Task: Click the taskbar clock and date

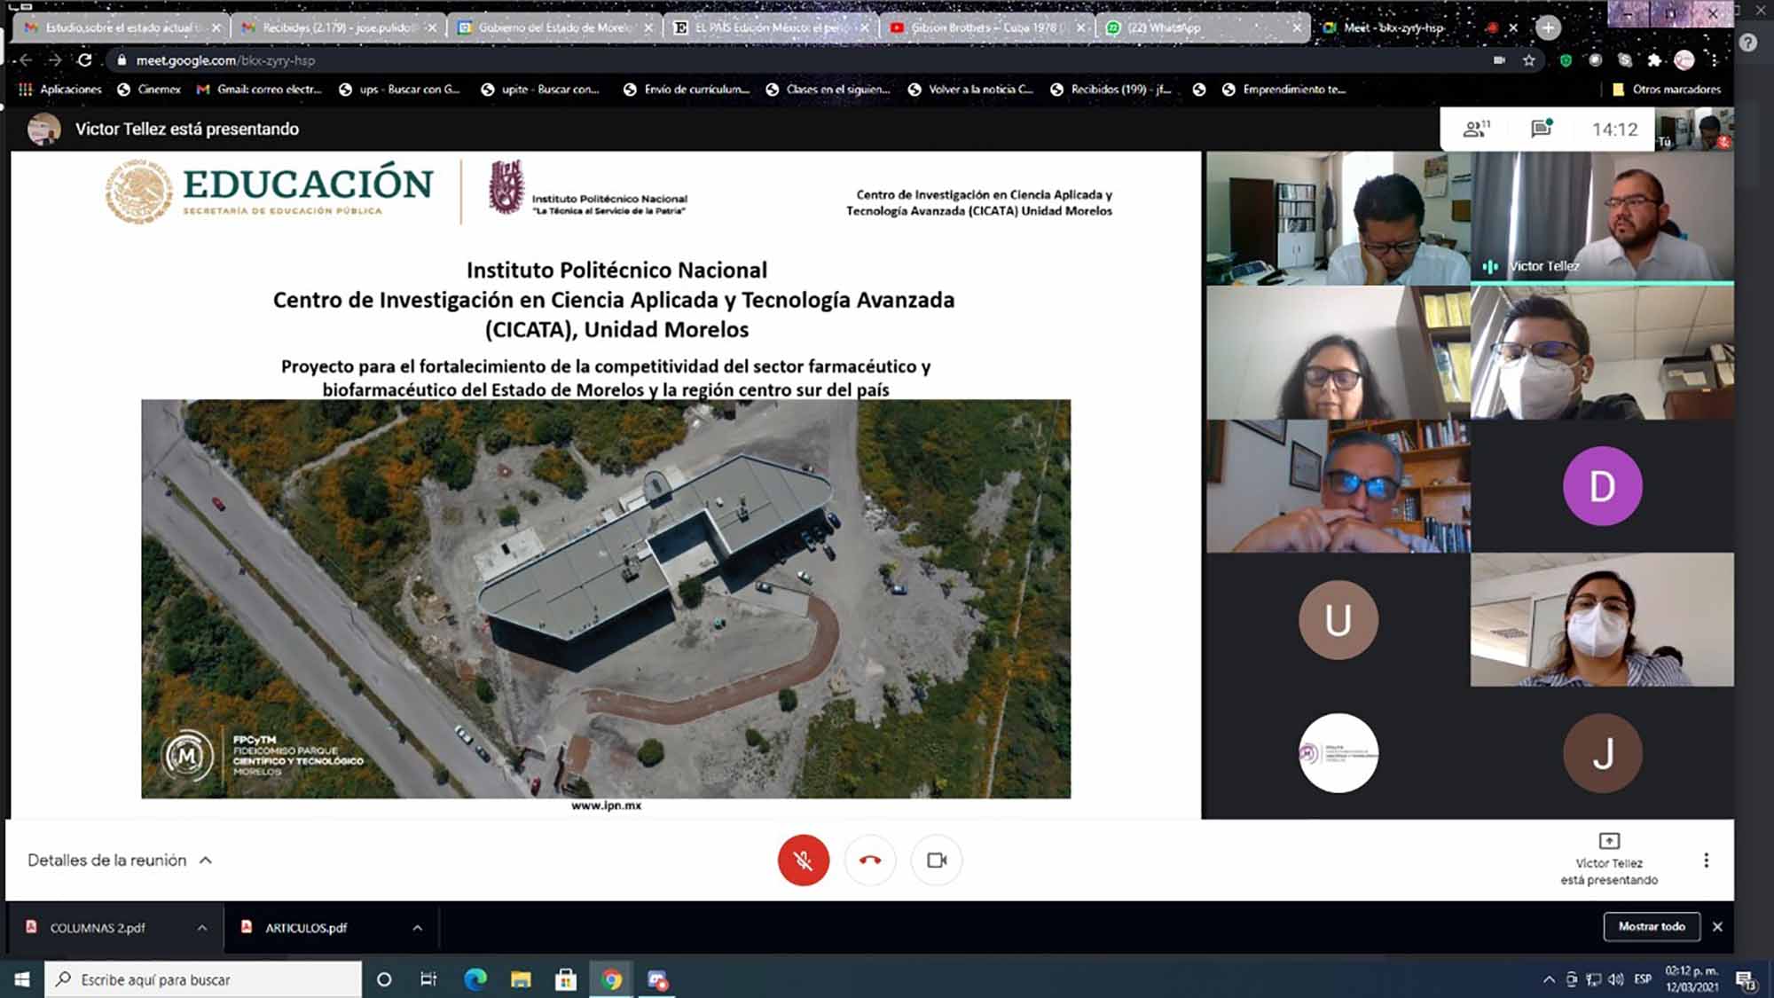Action: (x=1692, y=979)
